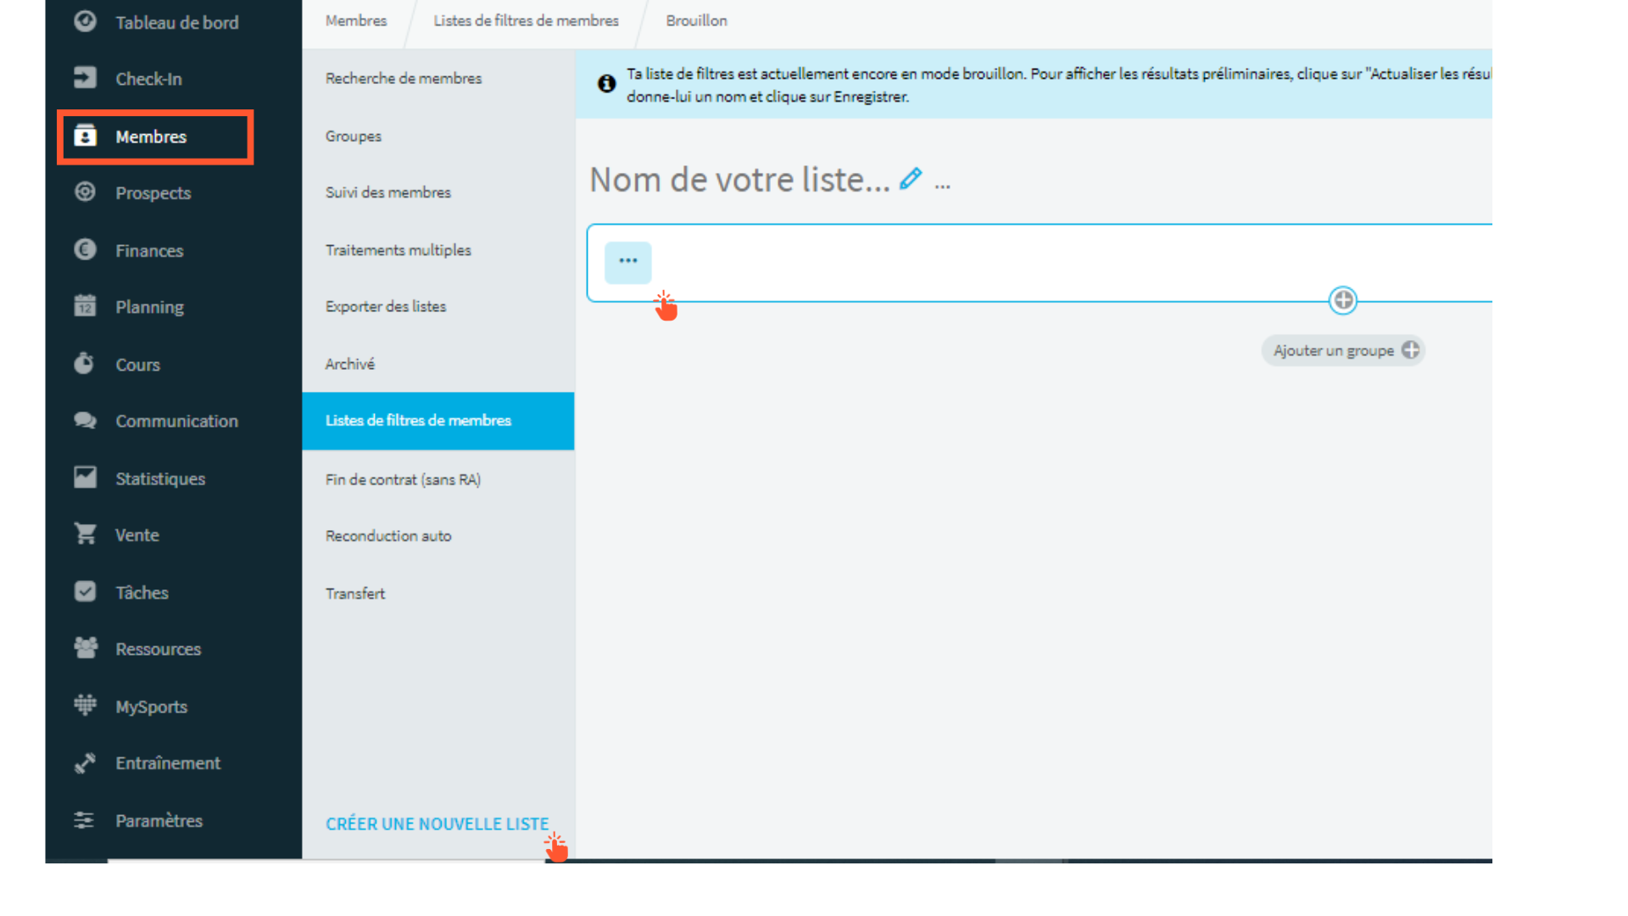Screen dimensions: 1628x916
Task: Click the info icon in blue banner
Action: point(606,84)
